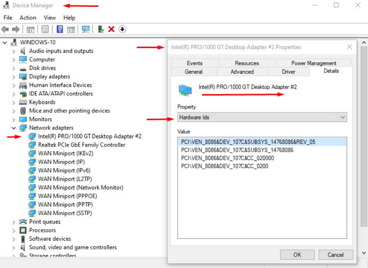The image size is (368, 268).
Task: Select WAN Miniport (PPTP)
Action: (x=65, y=205)
